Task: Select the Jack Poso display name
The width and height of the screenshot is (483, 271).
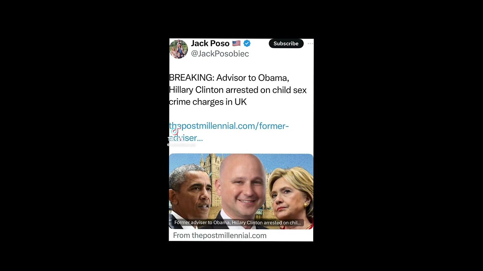Action: 210,43
